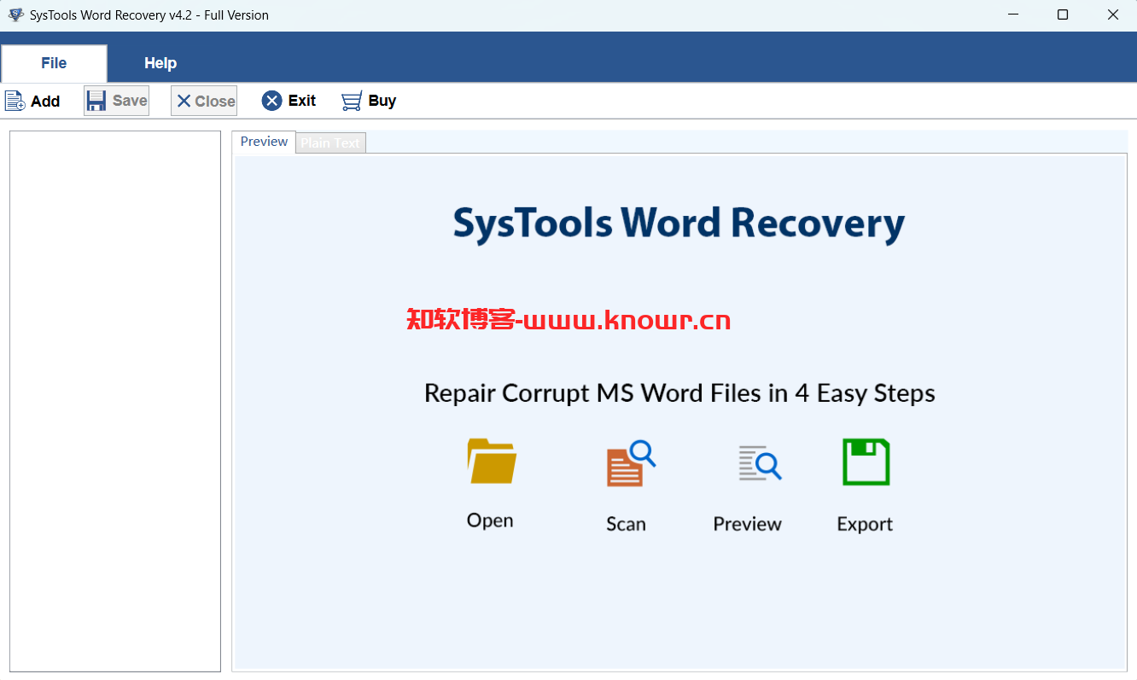Click the Preview magnifier icon
Image resolution: width=1137 pixels, height=680 pixels.
(x=759, y=462)
